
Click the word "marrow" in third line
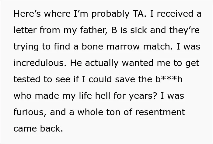click(x=123, y=46)
